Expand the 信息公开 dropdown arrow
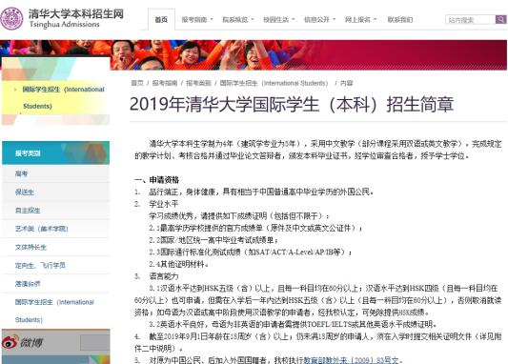This screenshot has height=364, width=508. point(334,19)
